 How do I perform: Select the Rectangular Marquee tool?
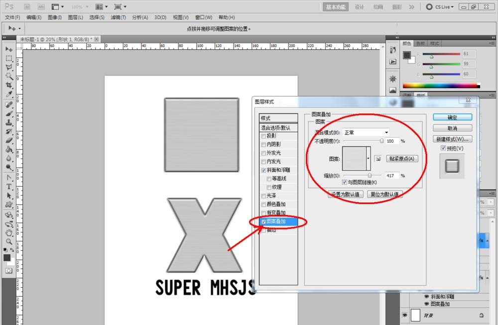pyautogui.click(x=9, y=58)
